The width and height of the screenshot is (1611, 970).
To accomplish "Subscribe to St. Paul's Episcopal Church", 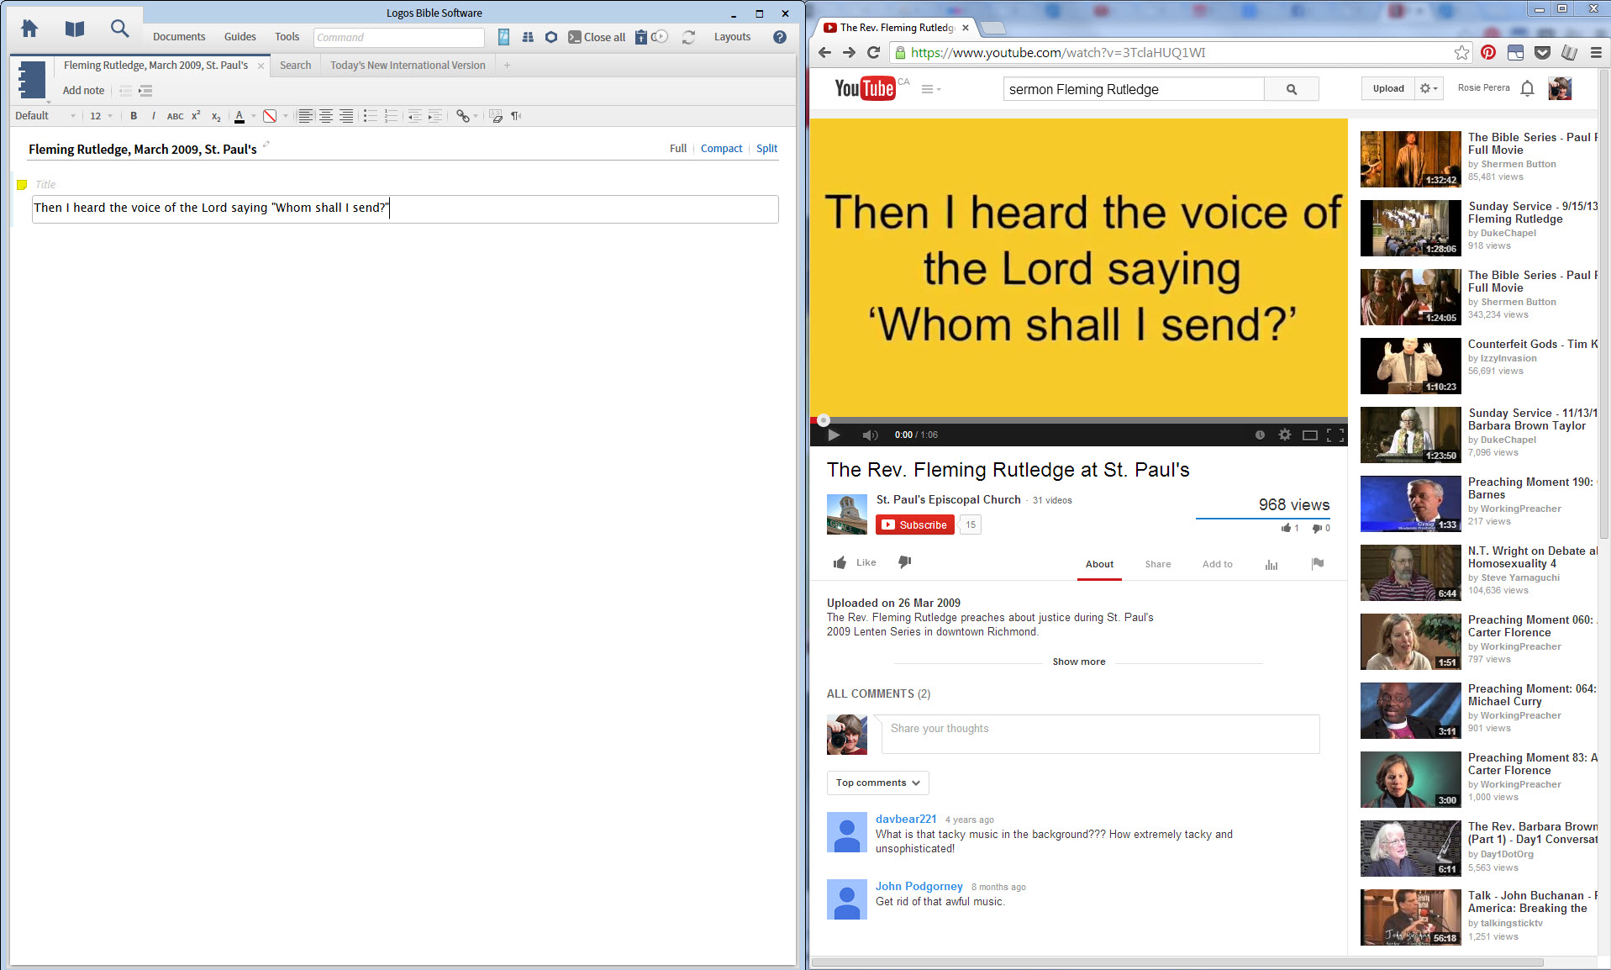I will pyautogui.click(x=915, y=525).
